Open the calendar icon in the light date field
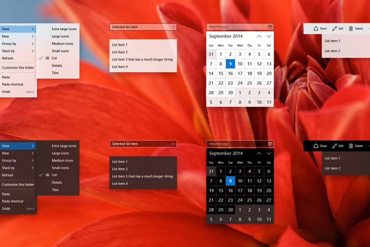370x247 pixels. (x=270, y=27)
